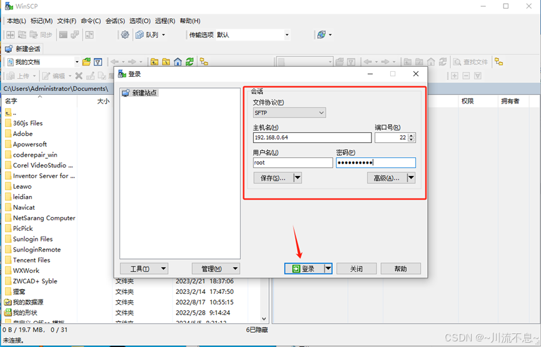Open the Options (选项) menu
Screen dimensions: 541x347
(x=139, y=21)
